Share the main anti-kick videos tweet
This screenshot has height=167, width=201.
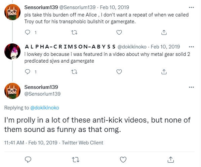(171, 160)
